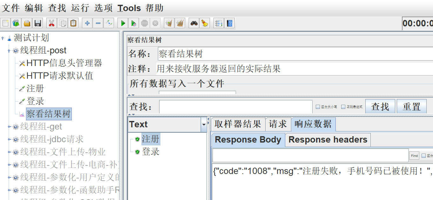Expand the 线程组-get tree node
This screenshot has height=200, width=433.
[10, 127]
